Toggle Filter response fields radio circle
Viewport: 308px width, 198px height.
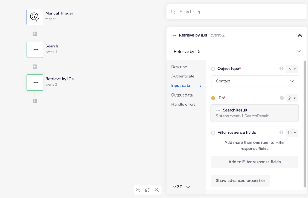click(213, 133)
